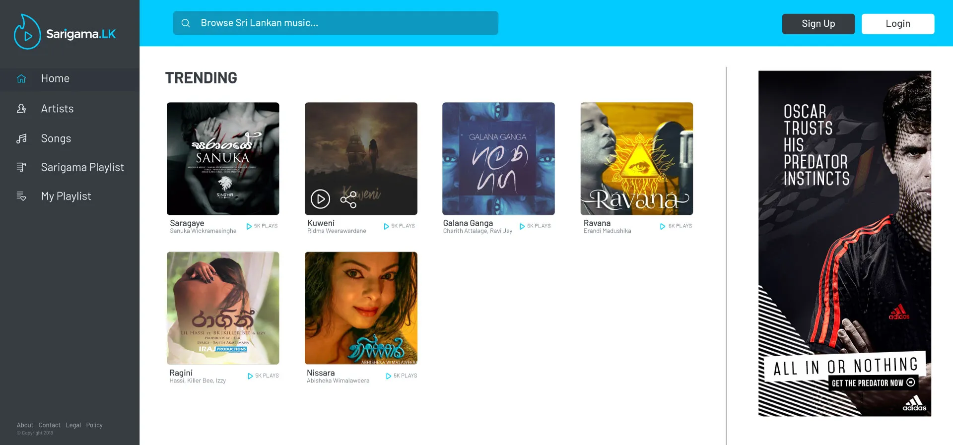Image resolution: width=953 pixels, height=445 pixels.
Task: Click Get The Predator Now in the ad
Action: [x=873, y=383]
